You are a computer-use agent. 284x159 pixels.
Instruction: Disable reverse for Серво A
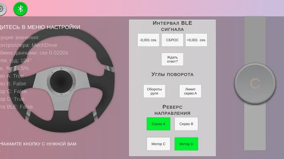pos(159,124)
